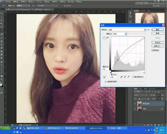Screen dimensions: 167x134
Task: Click the Output value field in Curves
Action: (x=106, y=69)
